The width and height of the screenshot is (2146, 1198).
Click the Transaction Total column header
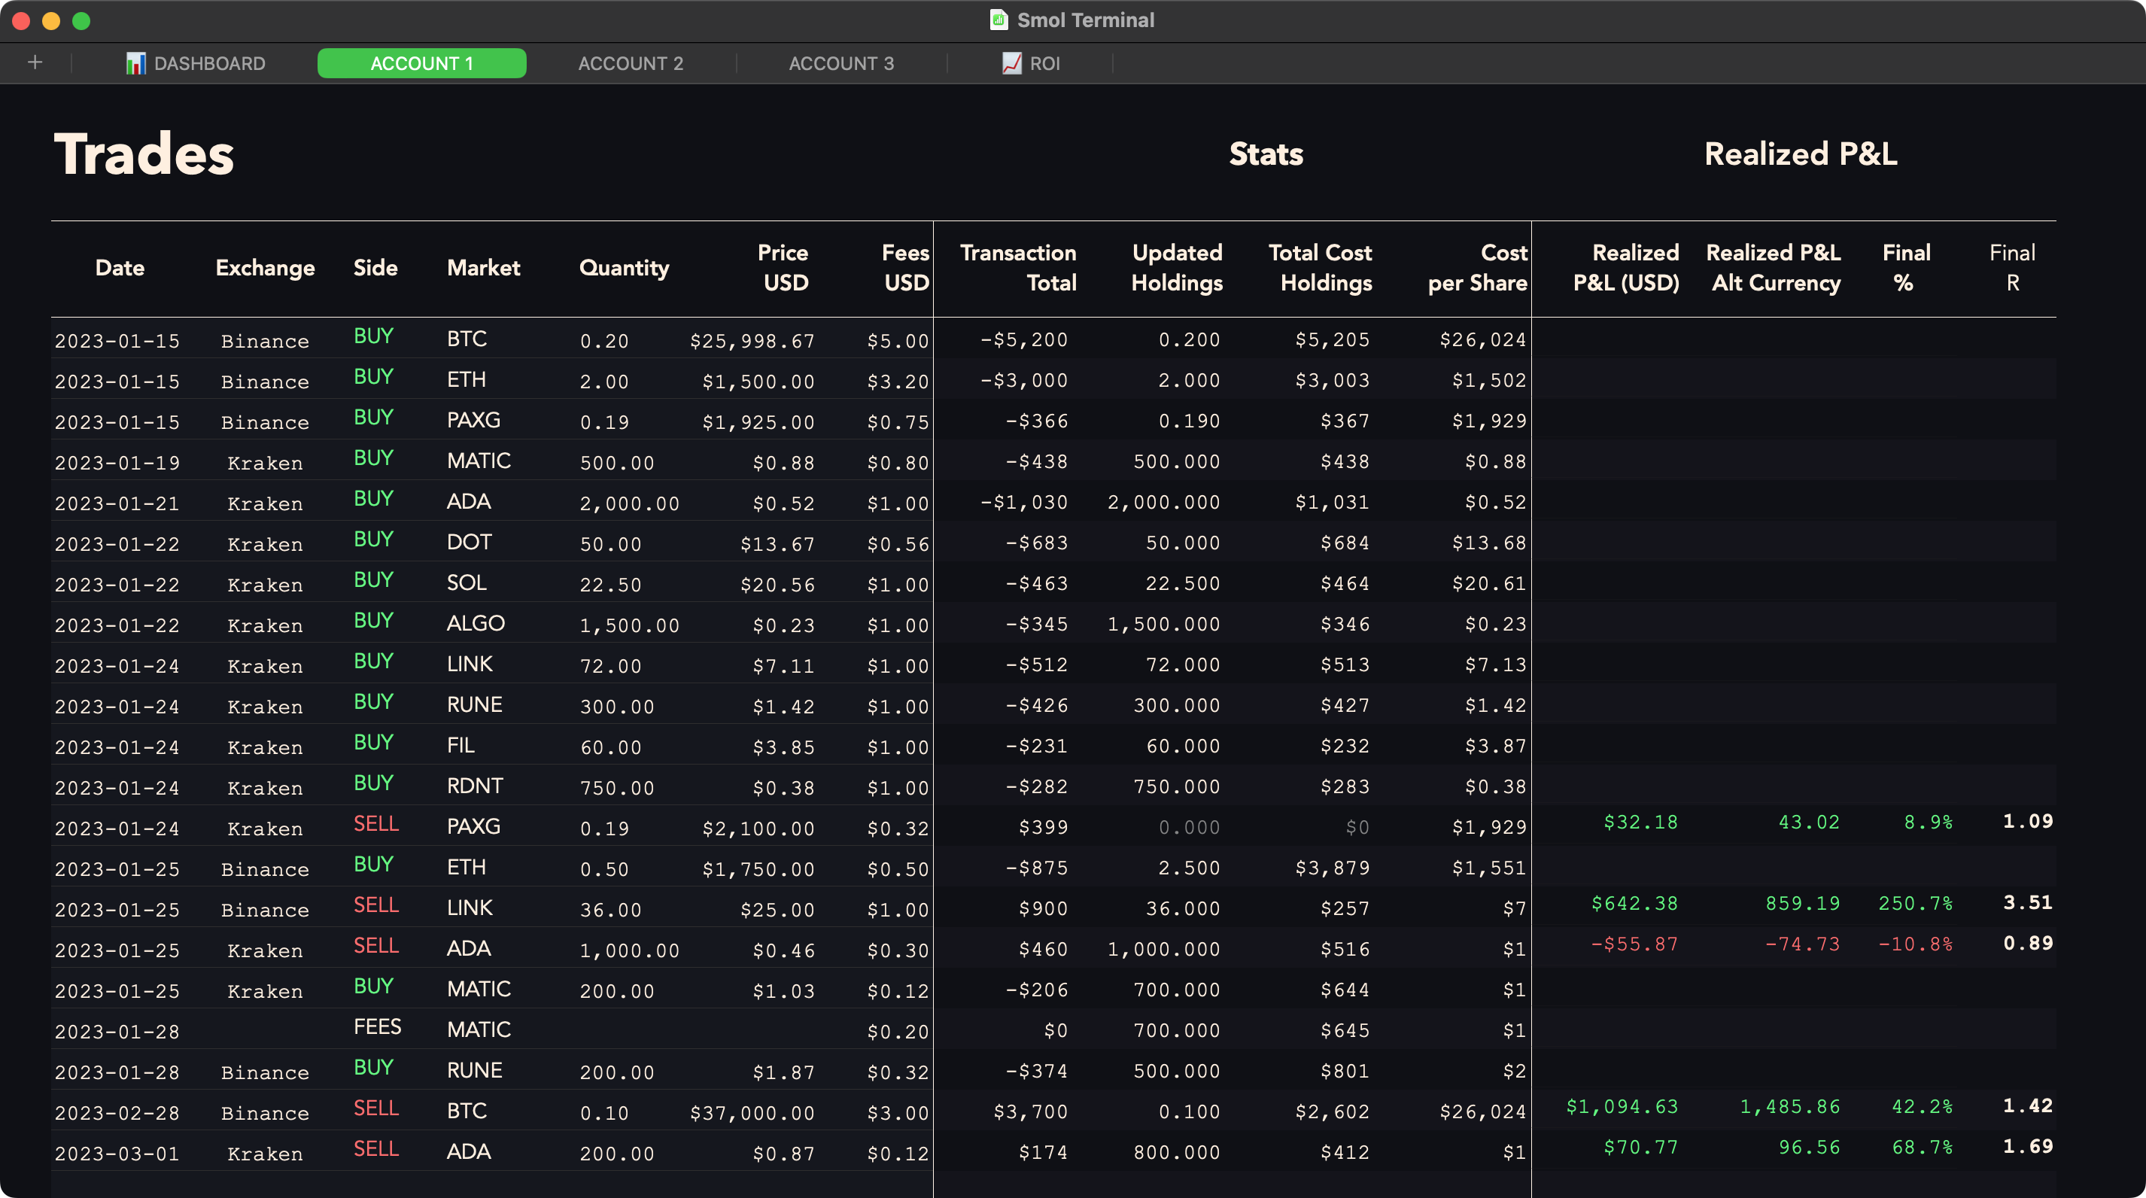(1018, 267)
